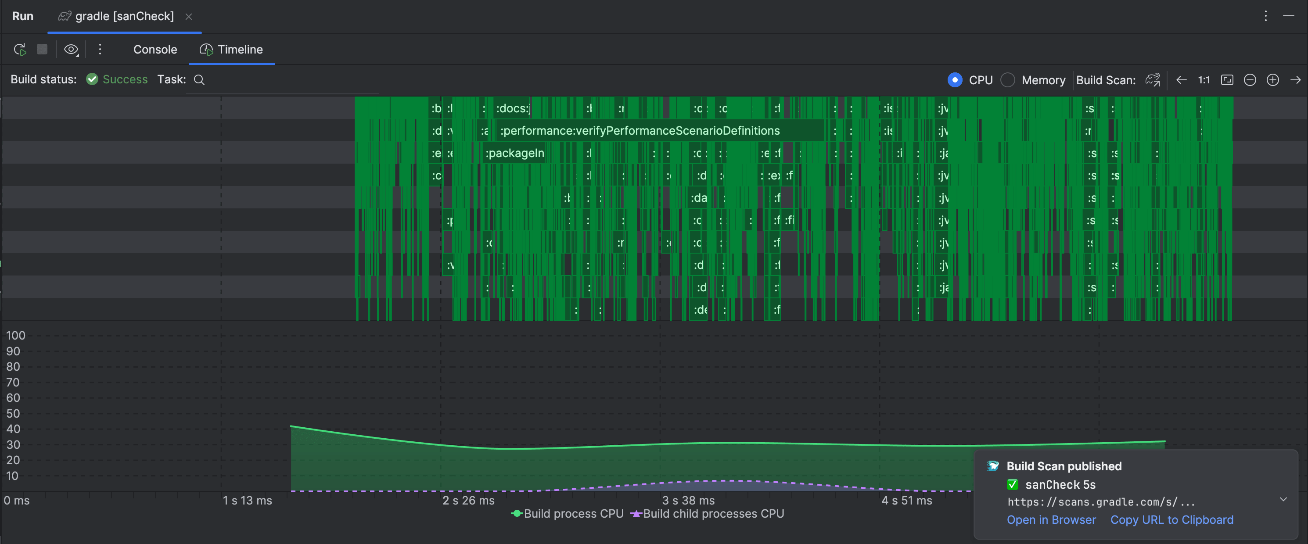
Task: Click the fit-to-window timeline icon
Action: (1227, 80)
